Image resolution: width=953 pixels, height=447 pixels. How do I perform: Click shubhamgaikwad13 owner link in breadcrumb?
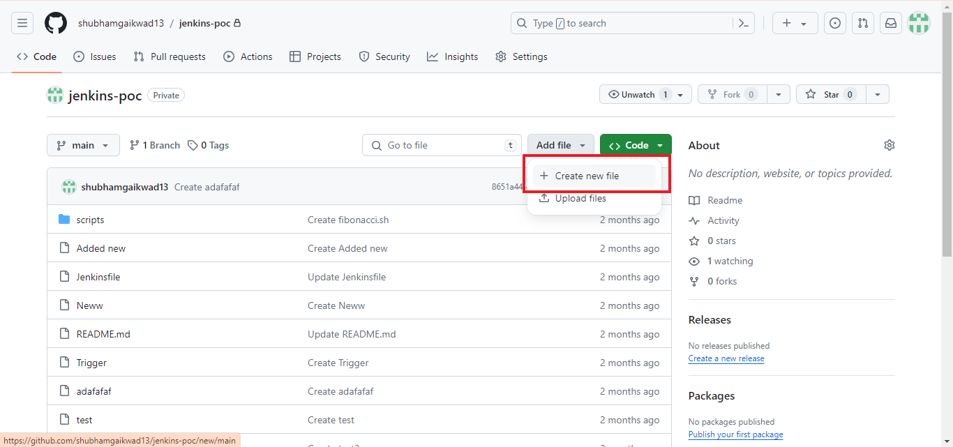(x=121, y=23)
